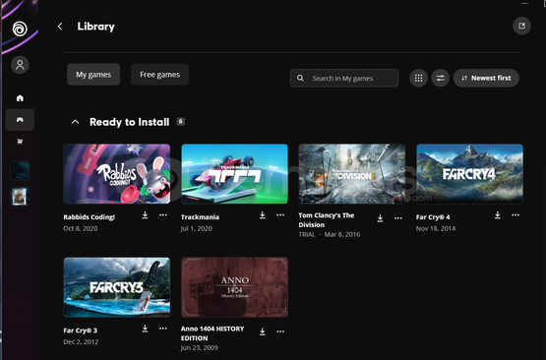
Task: Open the user profile avatar icon
Action: tap(20, 65)
